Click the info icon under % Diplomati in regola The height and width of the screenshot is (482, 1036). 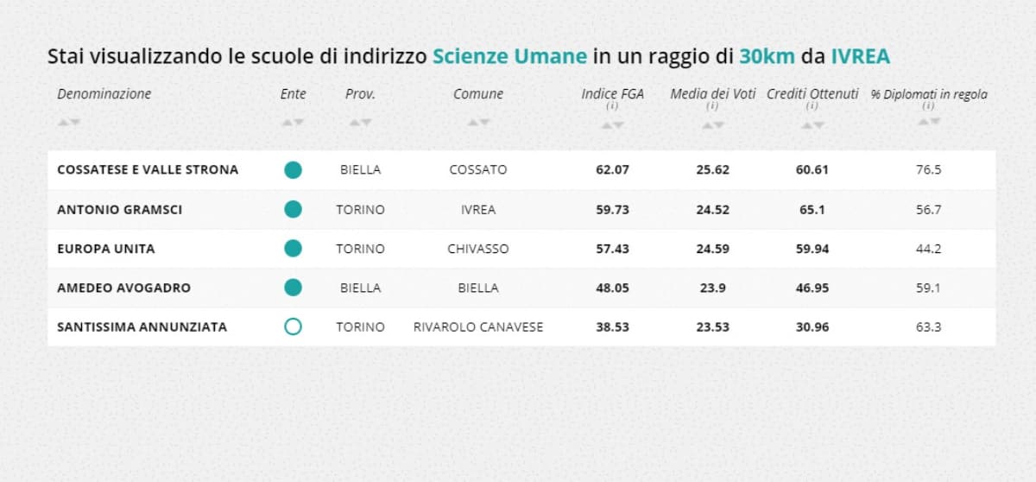click(x=928, y=105)
